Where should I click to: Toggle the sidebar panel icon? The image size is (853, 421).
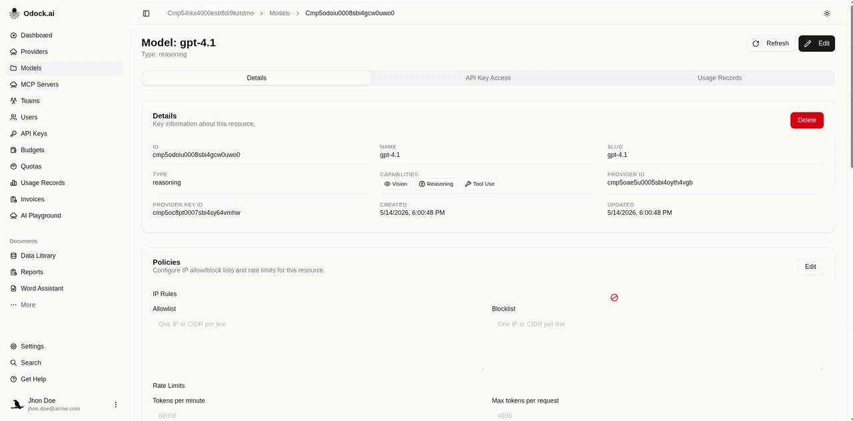point(146,13)
